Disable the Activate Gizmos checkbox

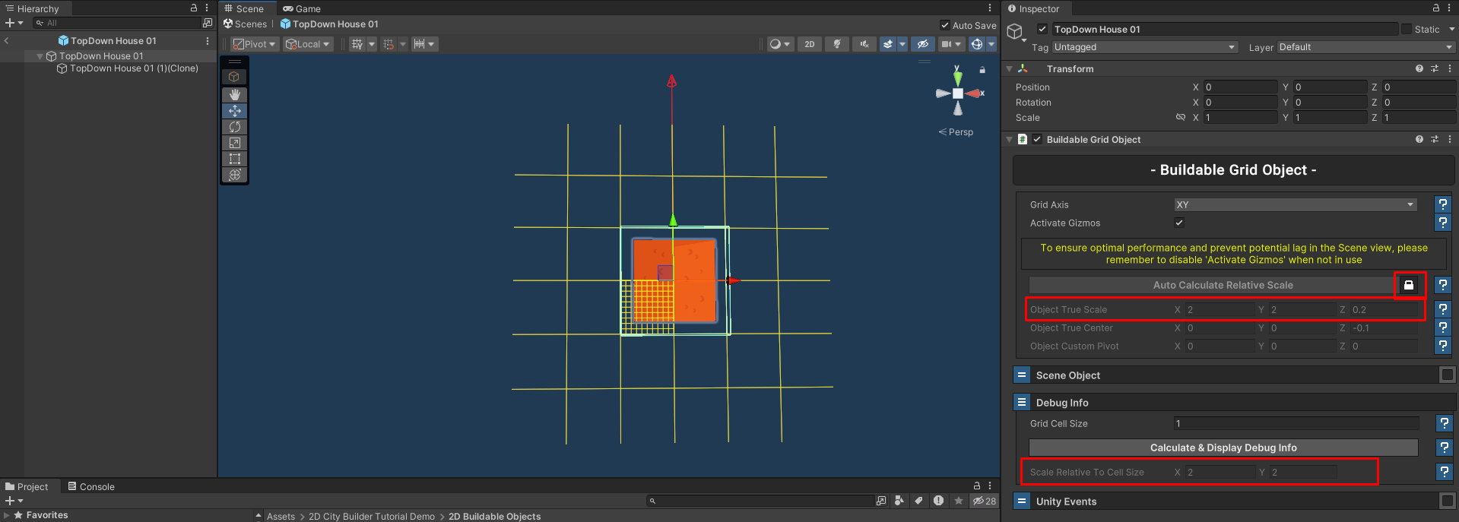(1179, 223)
